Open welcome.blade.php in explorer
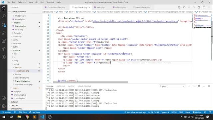Viewport: 213px width, 120px height. tap(24, 85)
